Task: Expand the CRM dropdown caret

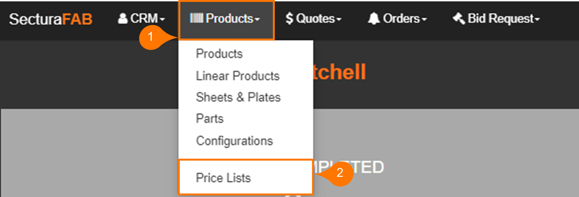Action: (162, 19)
